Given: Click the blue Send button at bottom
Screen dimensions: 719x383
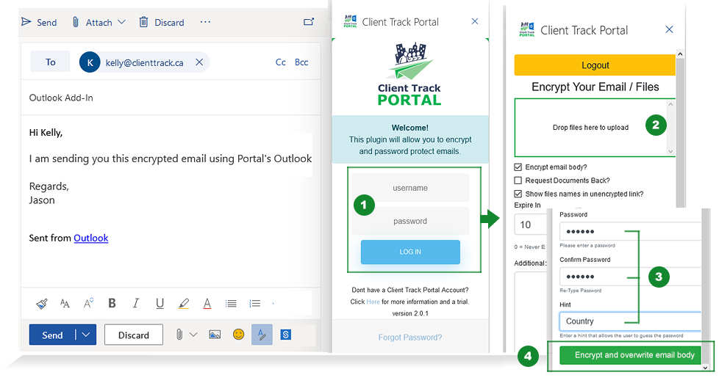Looking at the screenshot, I should point(52,335).
